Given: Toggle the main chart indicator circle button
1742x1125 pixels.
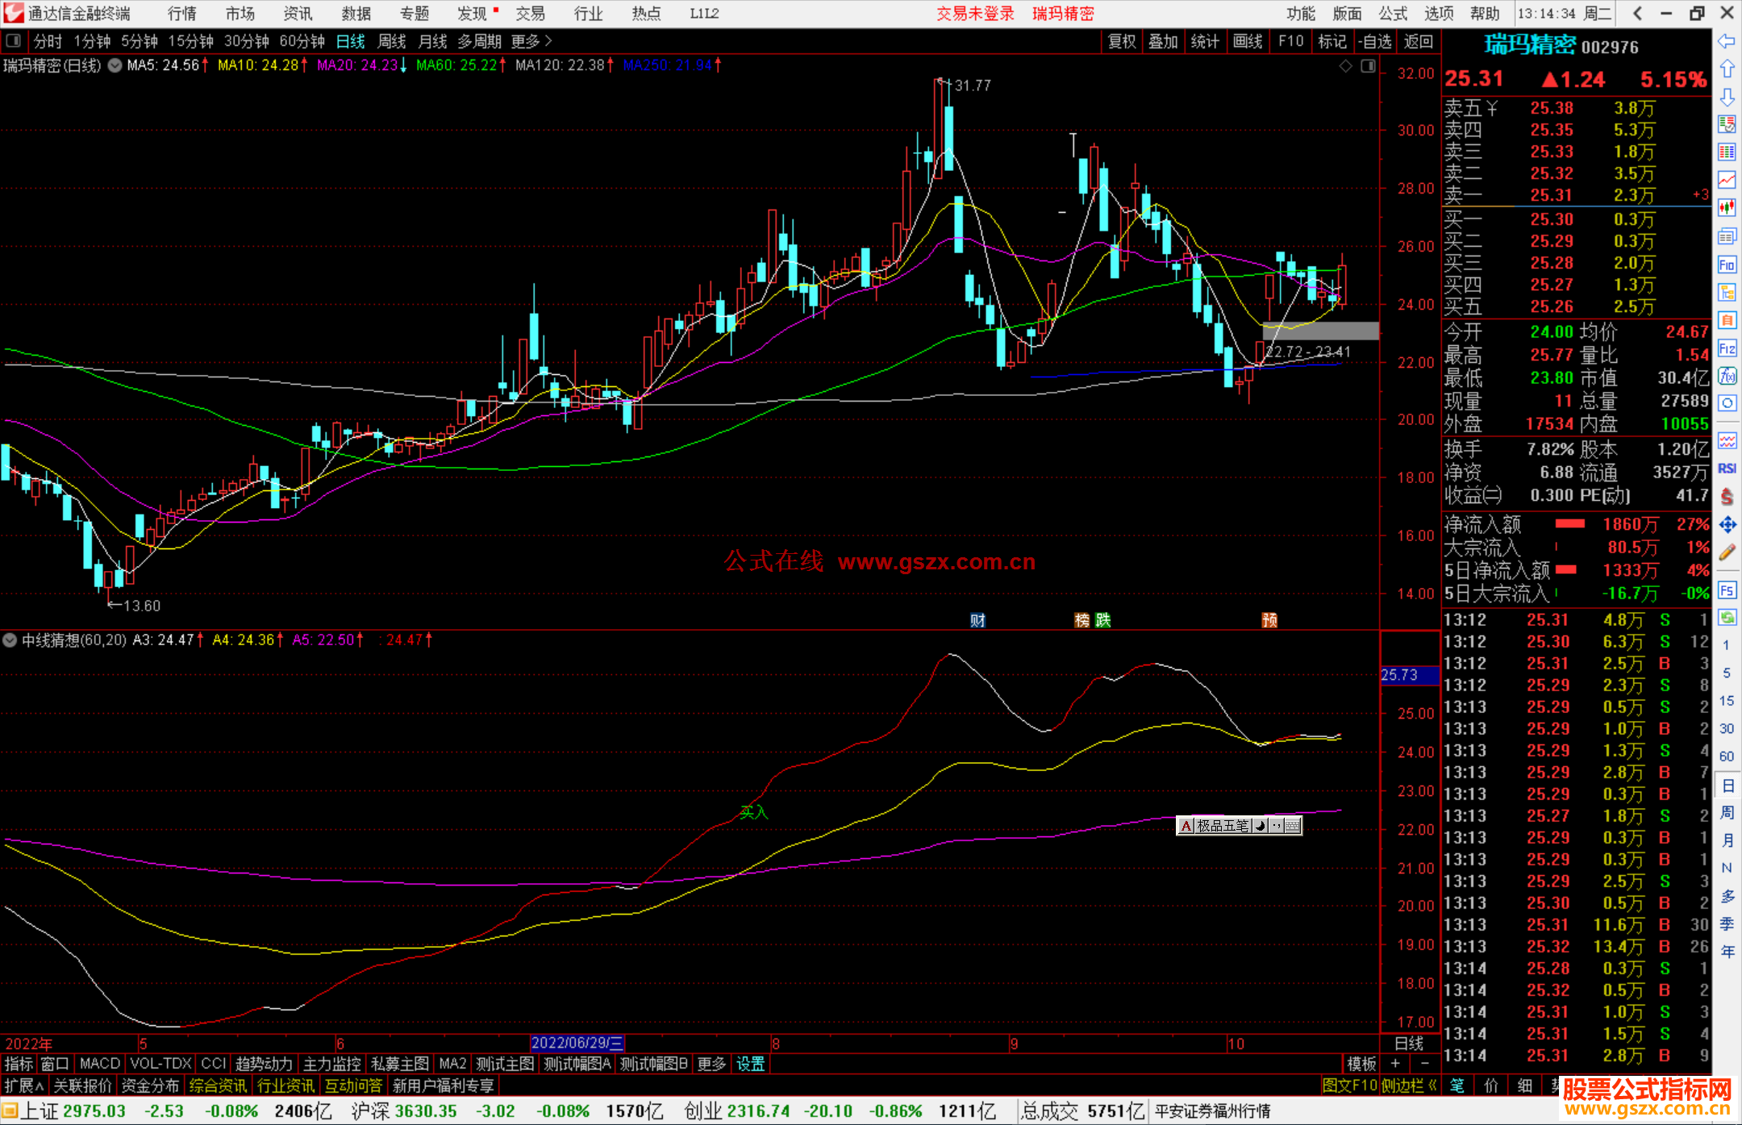Looking at the screenshot, I should [115, 65].
